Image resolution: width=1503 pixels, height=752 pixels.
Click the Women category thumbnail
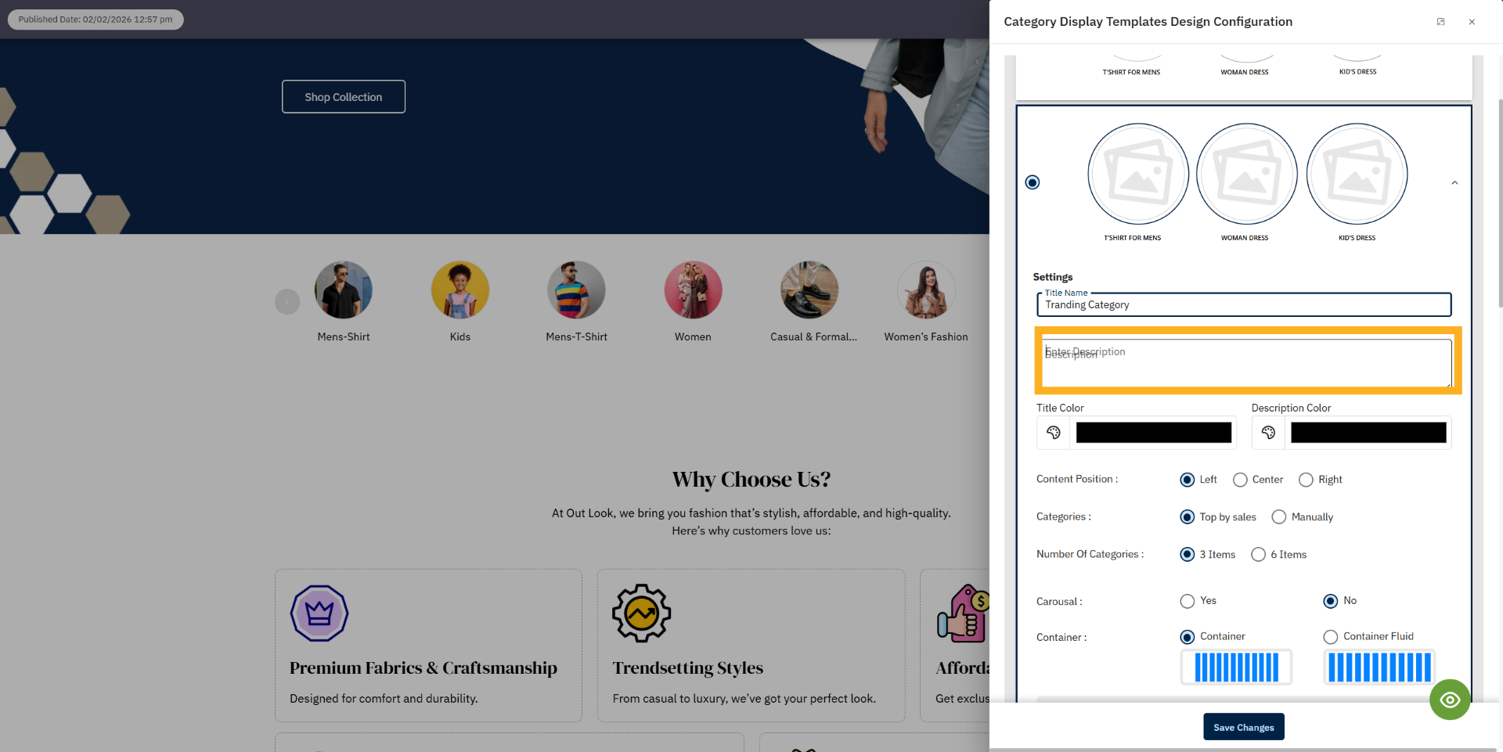[x=693, y=289]
